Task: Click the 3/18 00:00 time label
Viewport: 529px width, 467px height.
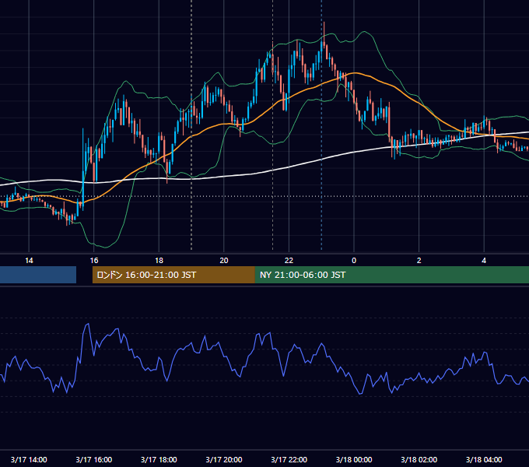Action: click(x=354, y=459)
